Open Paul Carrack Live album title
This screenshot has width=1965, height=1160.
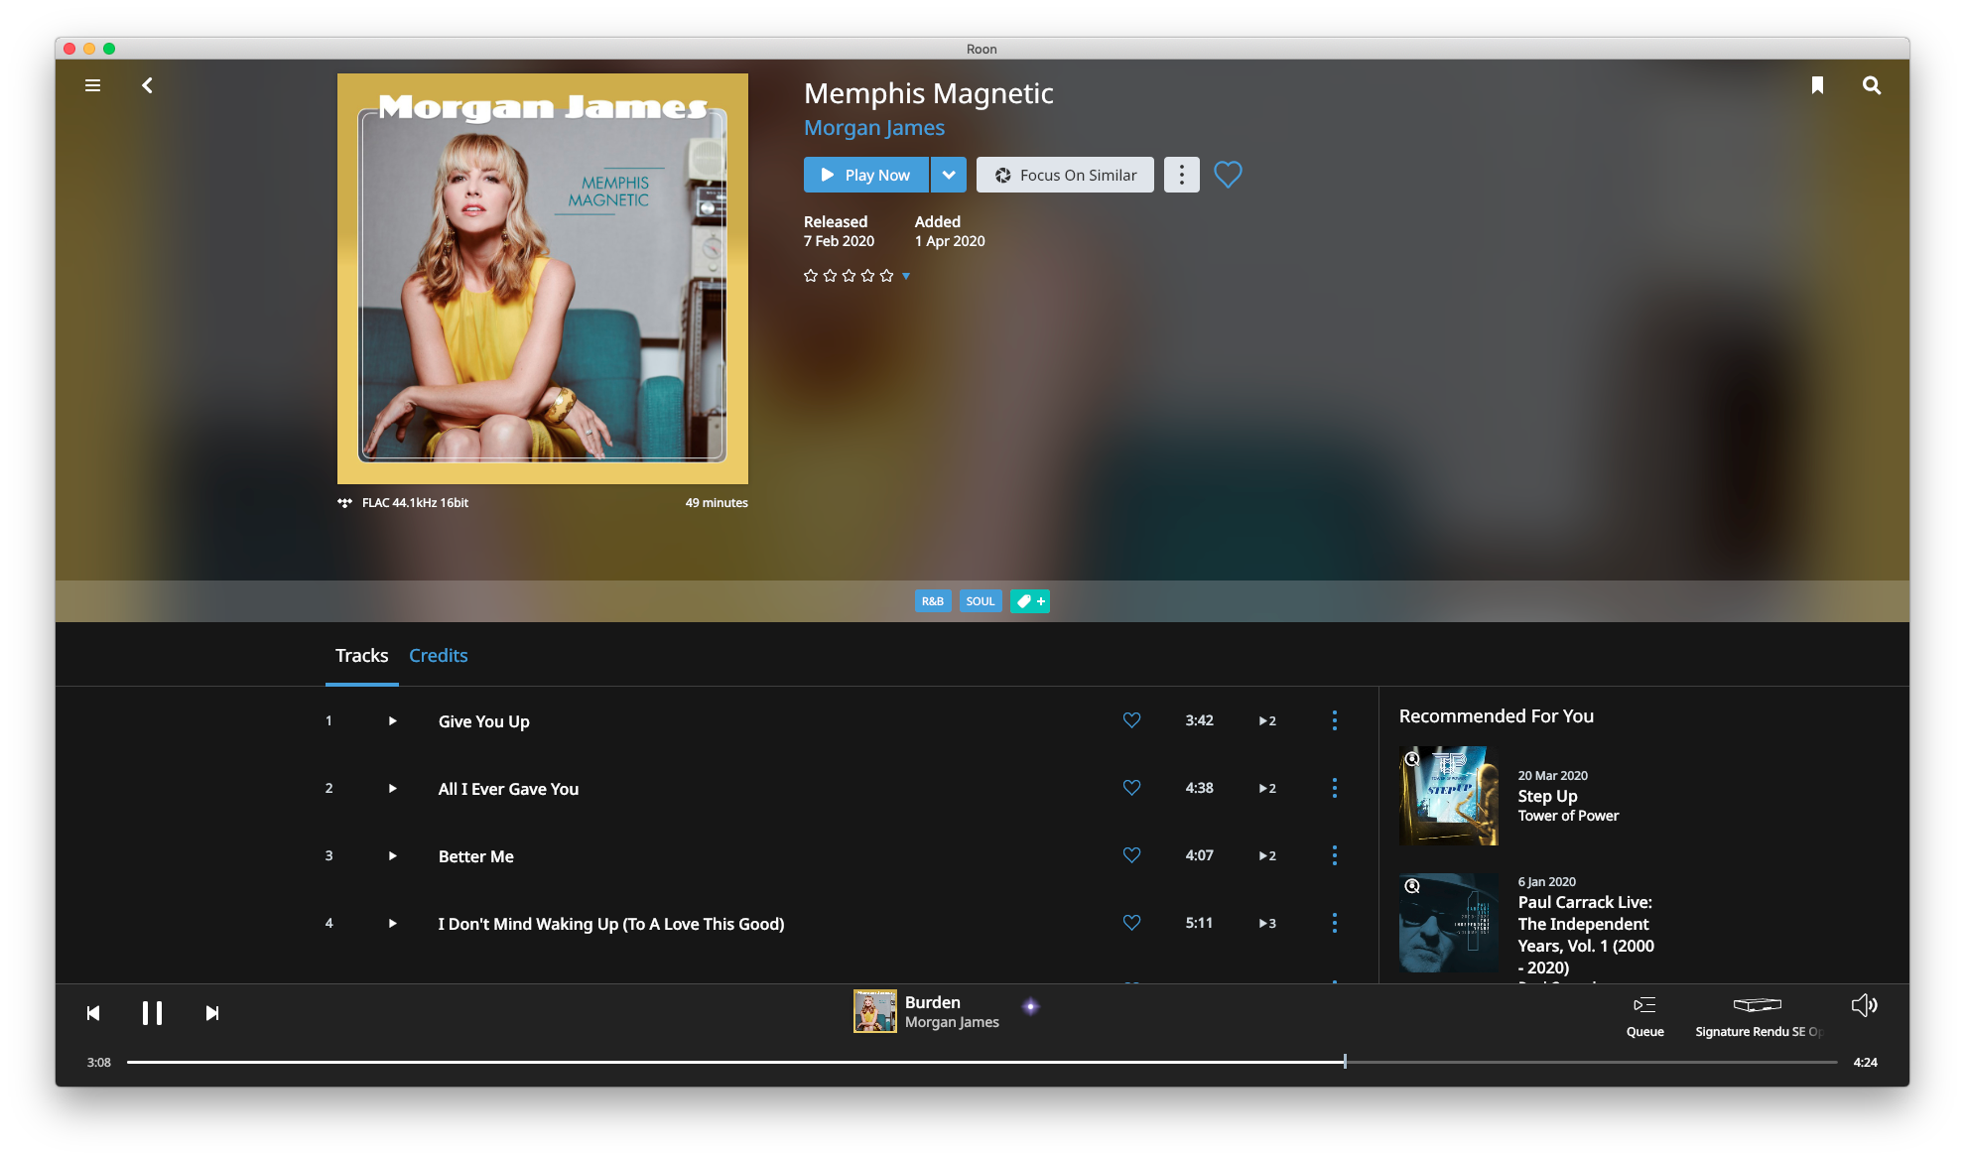pyautogui.click(x=1586, y=935)
